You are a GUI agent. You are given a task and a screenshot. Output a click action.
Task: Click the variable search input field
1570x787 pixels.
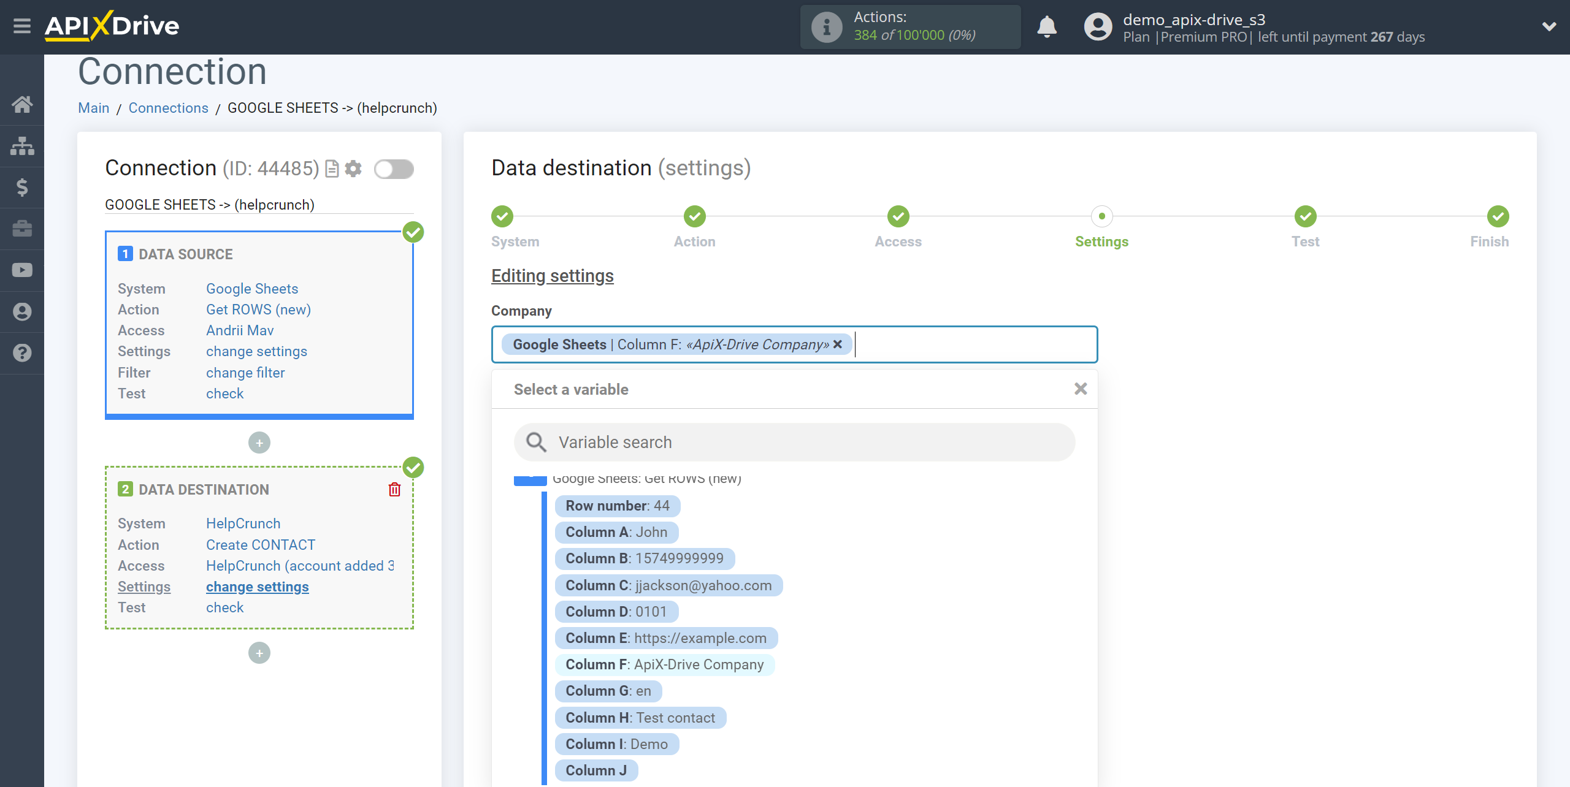pos(794,442)
